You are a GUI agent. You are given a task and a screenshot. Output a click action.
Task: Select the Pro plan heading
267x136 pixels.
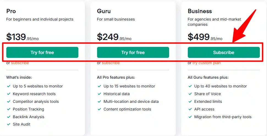tap(11, 11)
